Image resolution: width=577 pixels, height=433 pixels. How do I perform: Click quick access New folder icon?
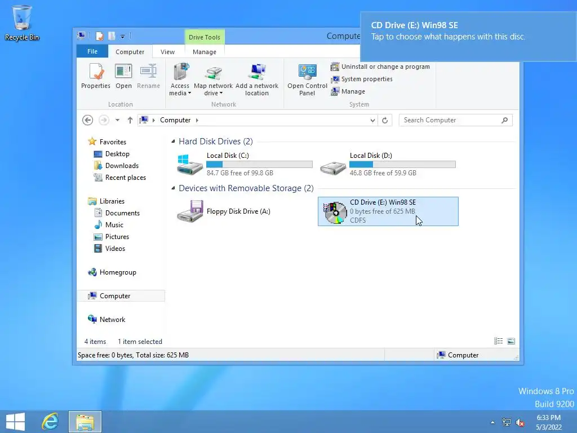tap(112, 36)
